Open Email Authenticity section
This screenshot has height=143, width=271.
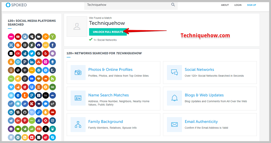210,125
